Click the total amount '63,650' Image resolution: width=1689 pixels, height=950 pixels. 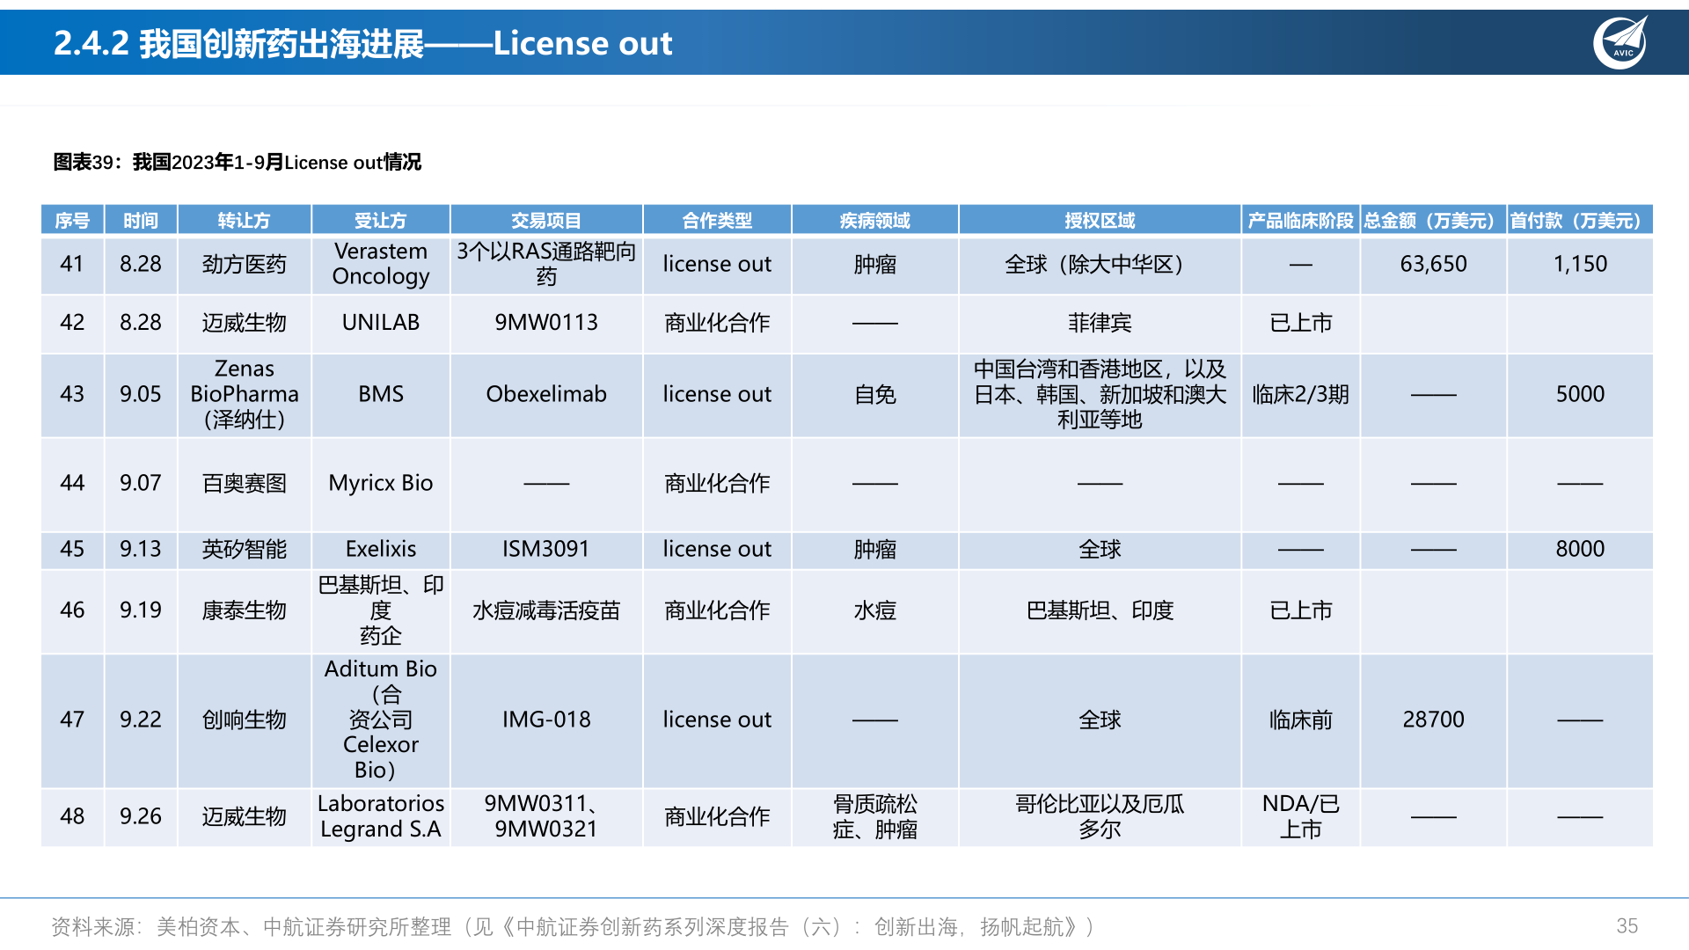click(1433, 264)
